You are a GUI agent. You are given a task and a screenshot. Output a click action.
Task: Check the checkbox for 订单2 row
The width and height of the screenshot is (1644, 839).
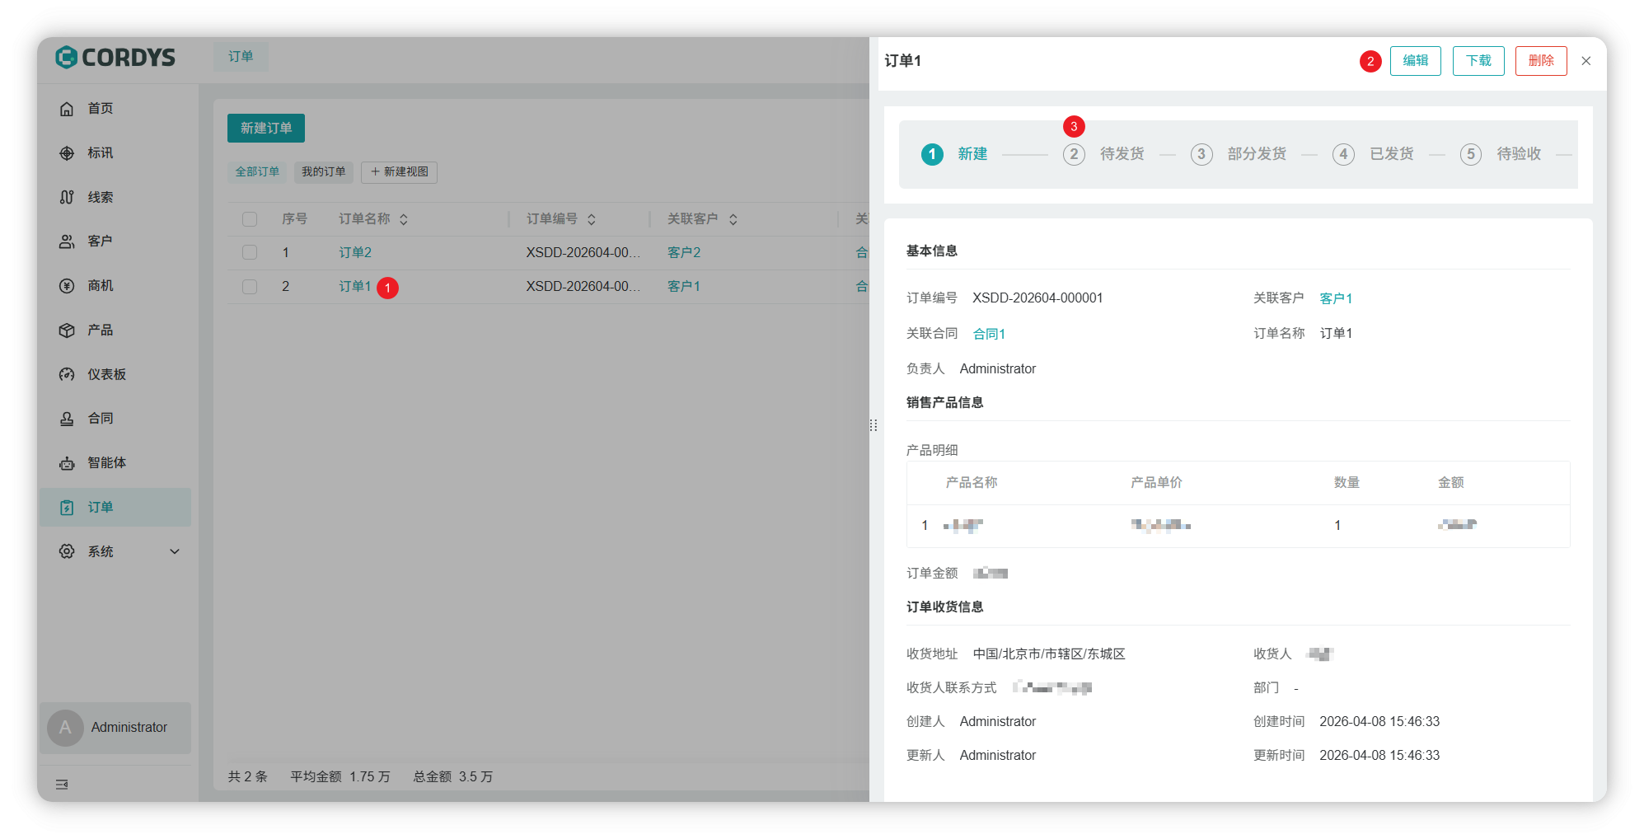(250, 253)
